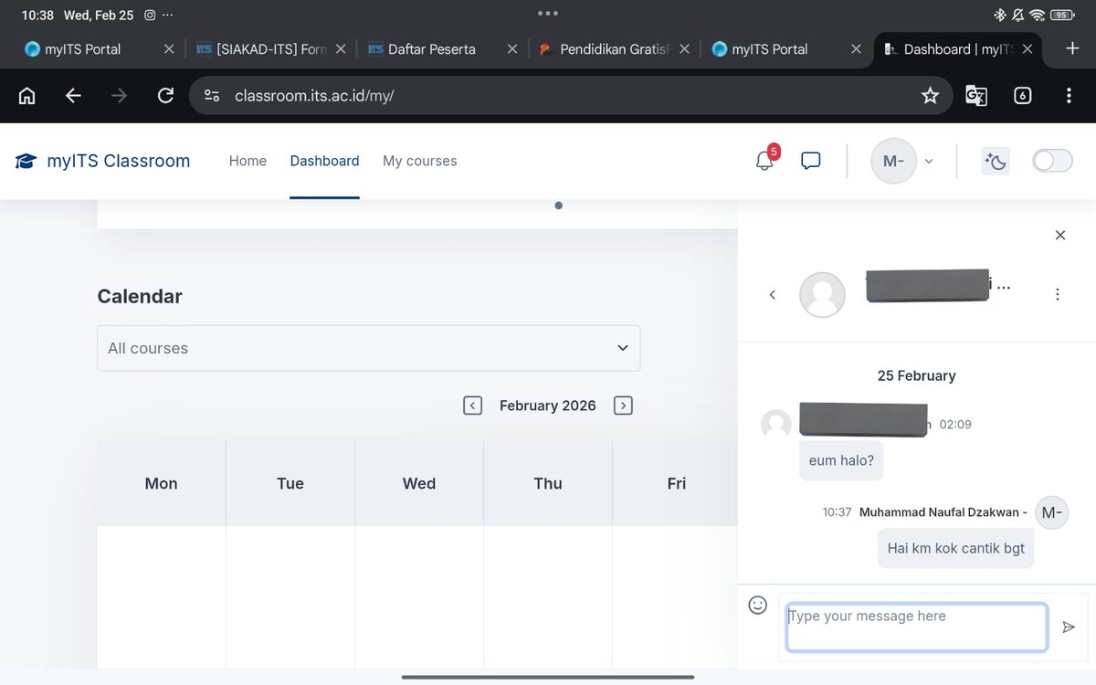Open the emoji picker
Viewport: 1096px width, 685px height.
tap(757, 605)
